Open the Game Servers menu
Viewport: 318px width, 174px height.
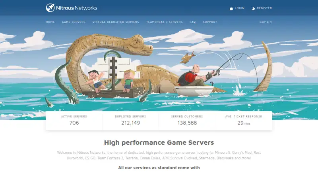click(74, 22)
